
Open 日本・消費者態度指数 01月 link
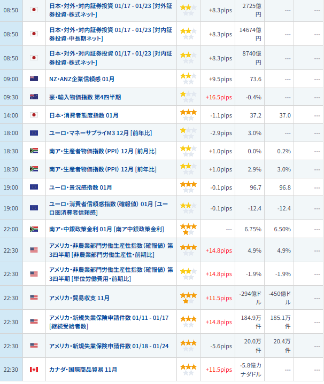[x=83, y=115]
